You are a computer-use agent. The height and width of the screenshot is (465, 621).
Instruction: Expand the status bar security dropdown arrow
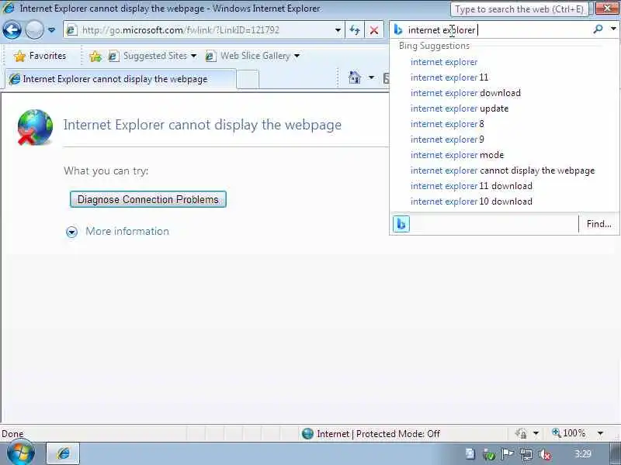coord(536,434)
